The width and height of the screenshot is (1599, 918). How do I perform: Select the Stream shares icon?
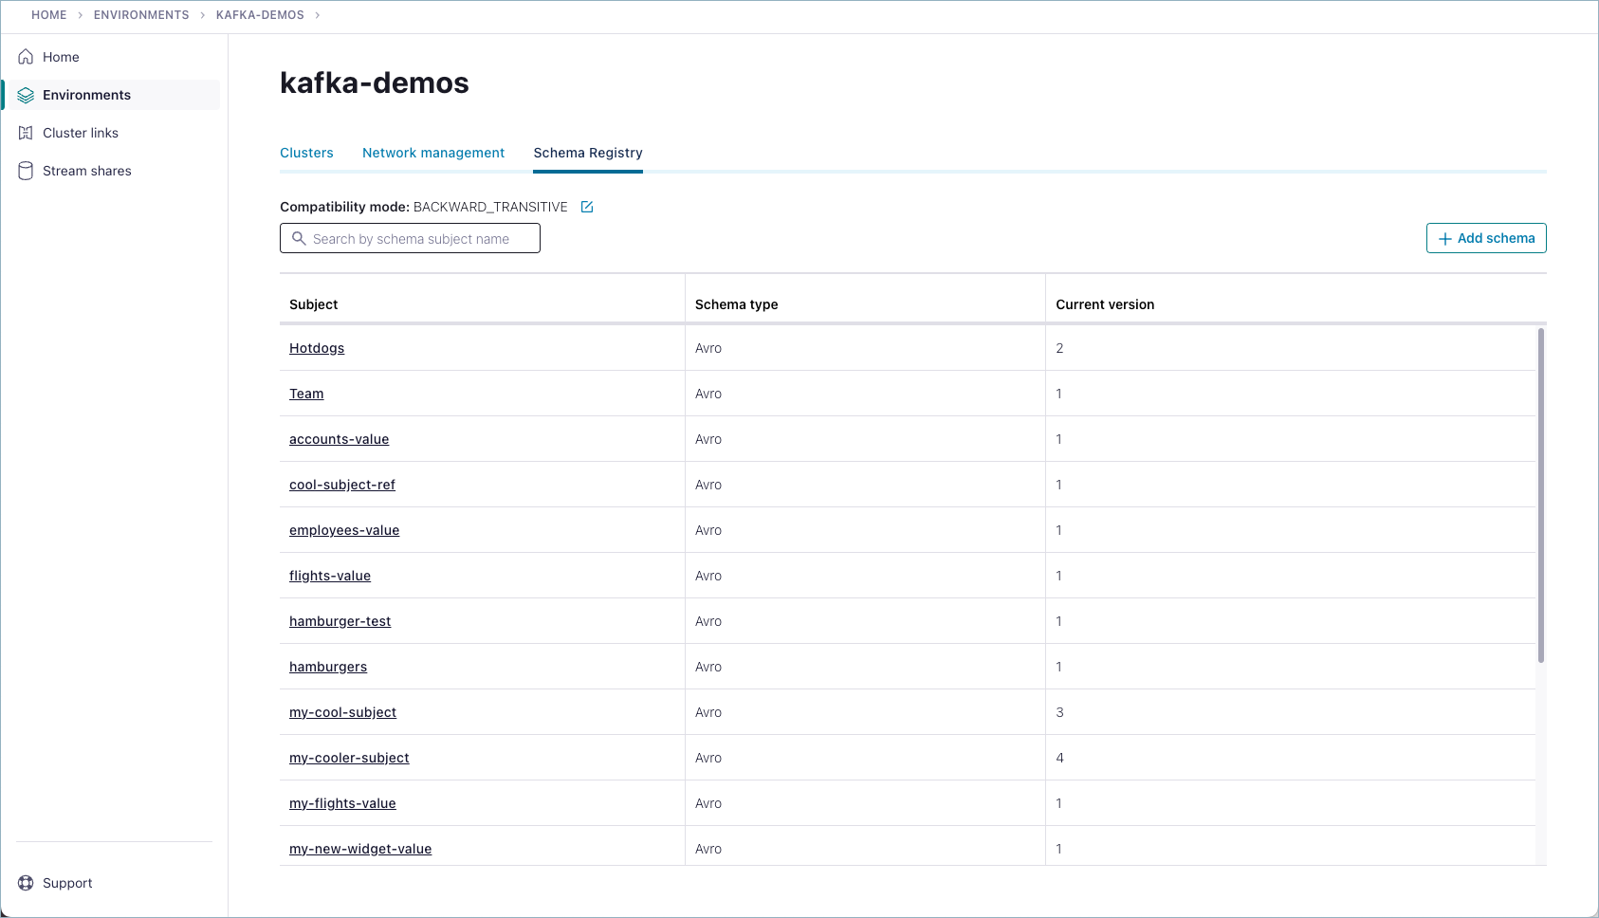26,171
